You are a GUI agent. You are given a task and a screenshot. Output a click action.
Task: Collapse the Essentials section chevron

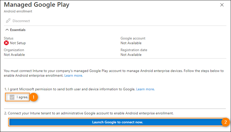click(7, 30)
